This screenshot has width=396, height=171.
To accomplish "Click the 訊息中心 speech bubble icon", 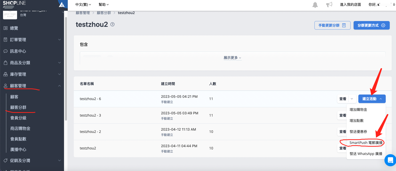I will [6, 51].
